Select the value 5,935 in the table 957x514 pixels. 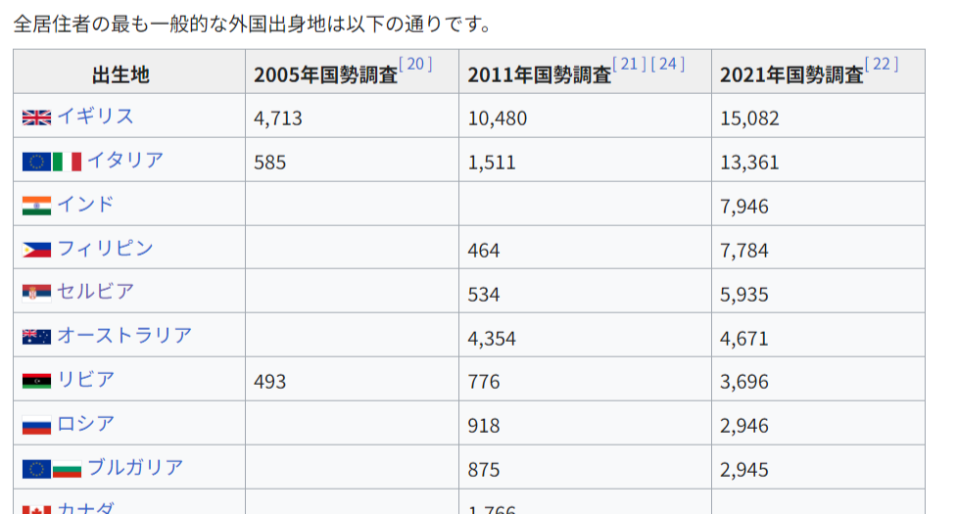(x=744, y=294)
